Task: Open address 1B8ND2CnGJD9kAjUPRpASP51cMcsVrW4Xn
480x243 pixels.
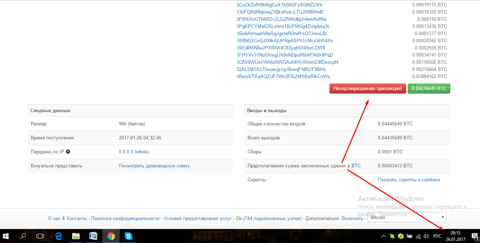Action: (285, 41)
